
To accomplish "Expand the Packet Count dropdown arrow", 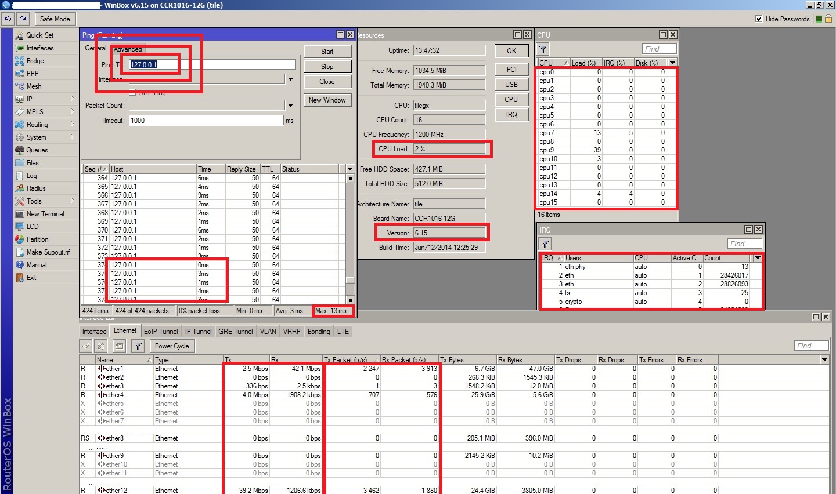I will click(x=290, y=106).
